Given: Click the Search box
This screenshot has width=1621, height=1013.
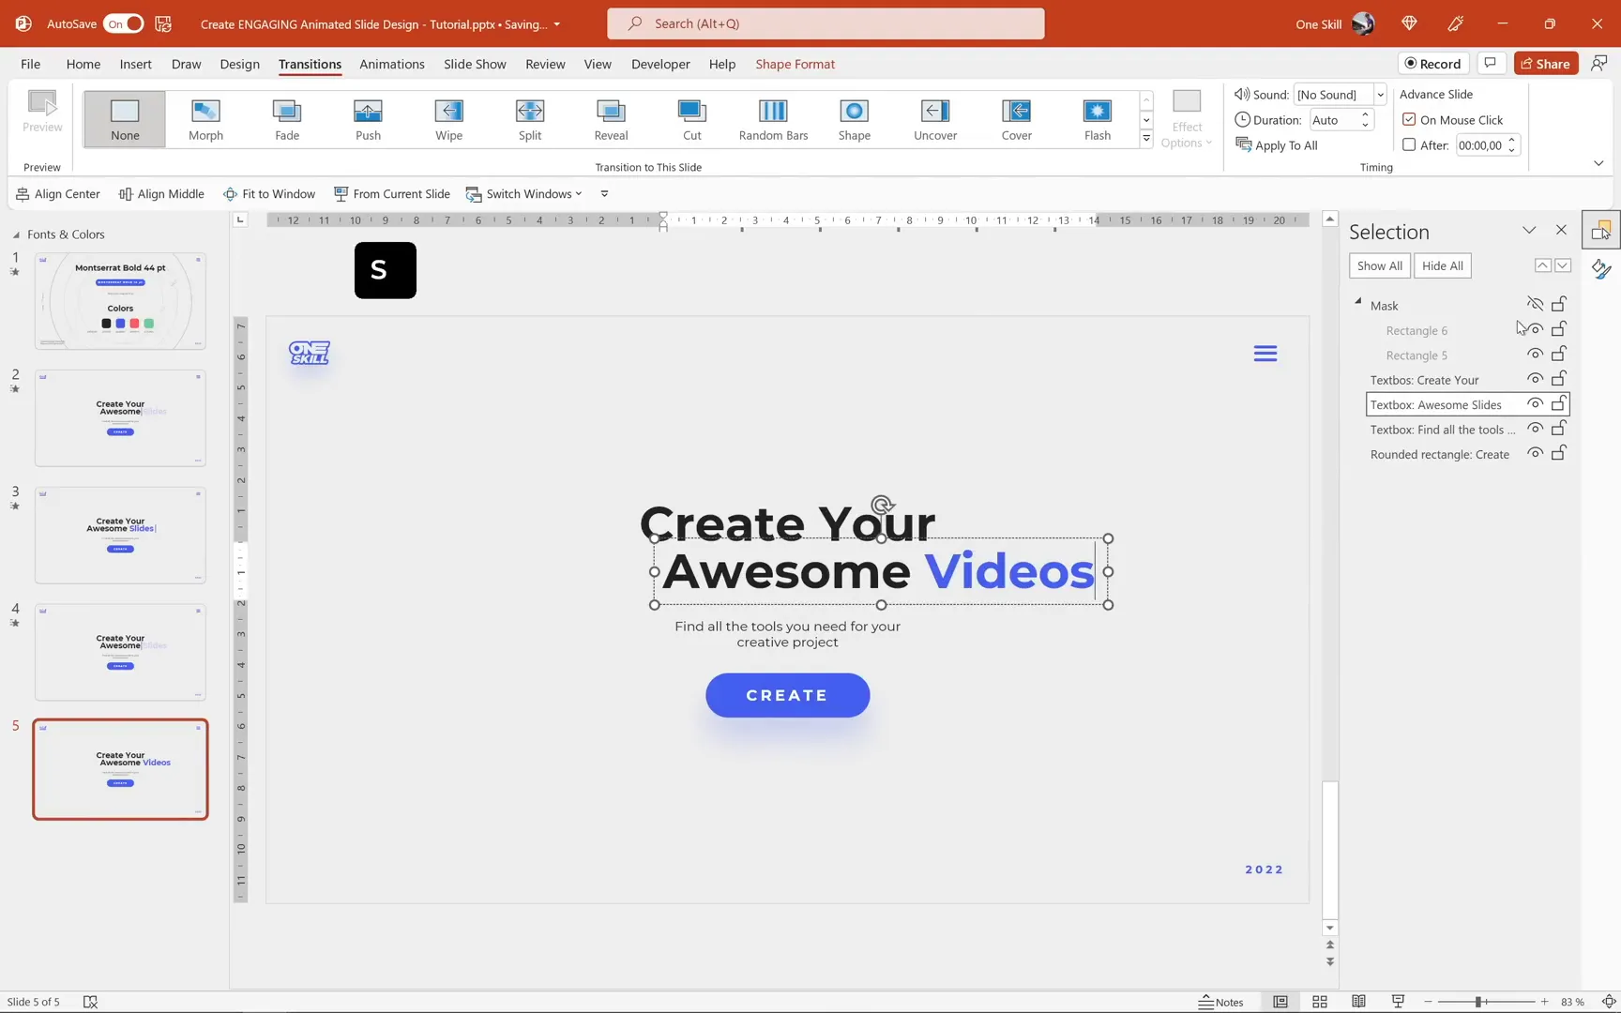Looking at the screenshot, I should (x=826, y=23).
